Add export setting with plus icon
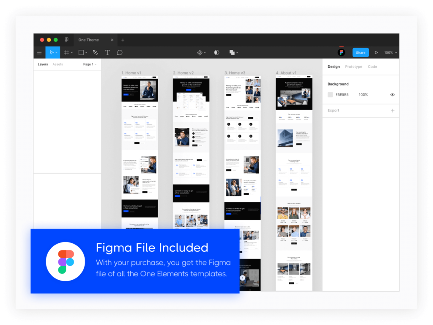This screenshot has width=433, height=325. (392, 110)
